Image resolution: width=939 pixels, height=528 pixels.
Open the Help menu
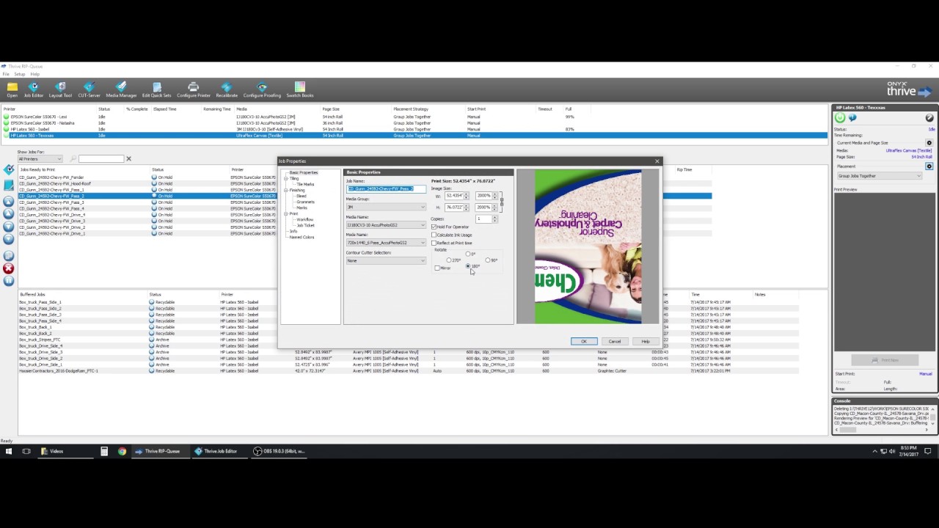34,74
